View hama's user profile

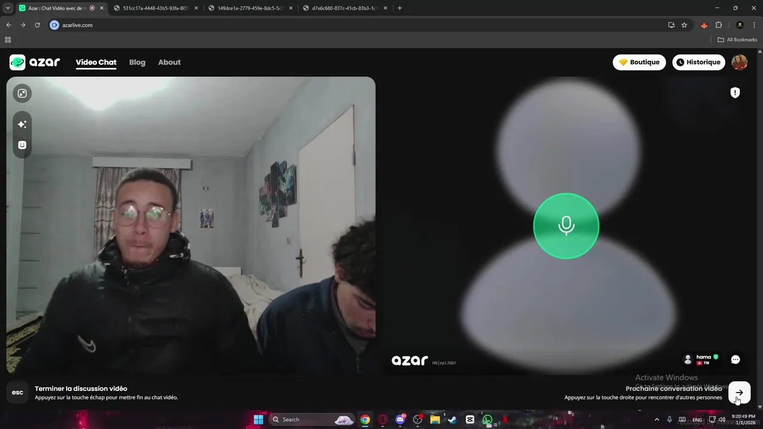tap(701, 360)
